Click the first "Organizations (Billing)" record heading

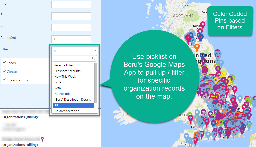[20, 117]
